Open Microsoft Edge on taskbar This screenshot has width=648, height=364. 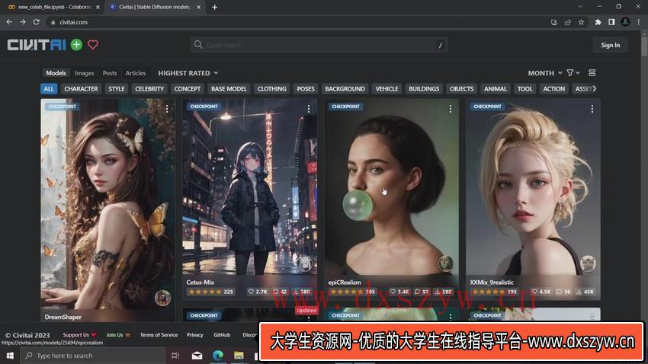pyautogui.click(x=218, y=356)
